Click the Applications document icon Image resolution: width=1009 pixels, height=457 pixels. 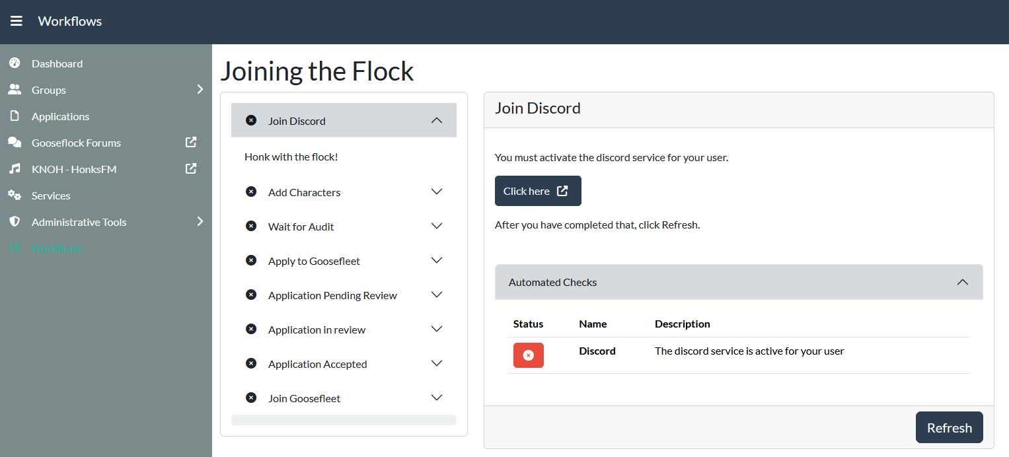click(x=15, y=116)
